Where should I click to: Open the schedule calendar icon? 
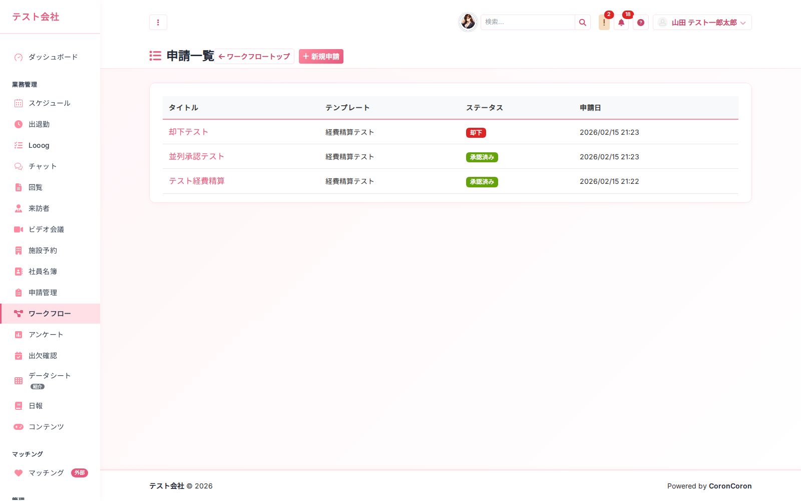coord(19,103)
